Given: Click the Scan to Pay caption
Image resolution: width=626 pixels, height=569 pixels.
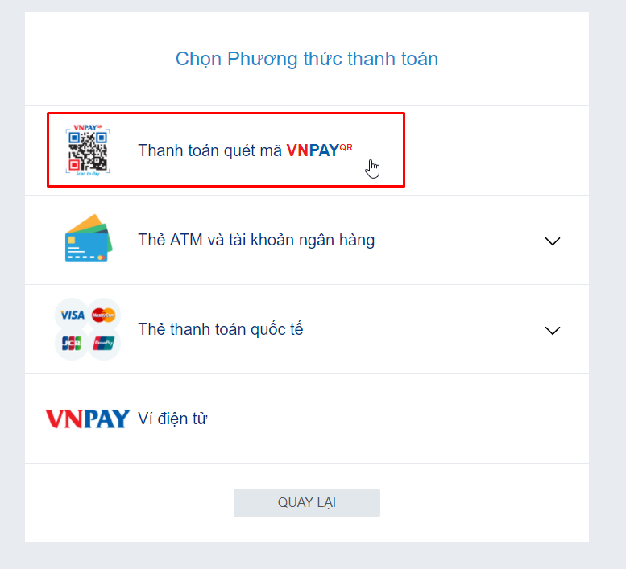Looking at the screenshot, I should [x=88, y=174].
